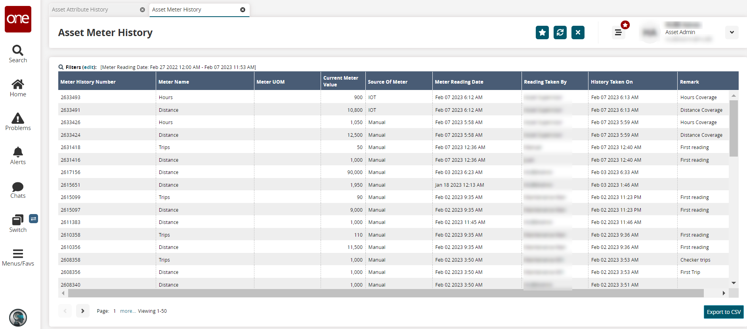Click IOT source in row 2633493
The width and height of the screenshot is (747, 329).
[372, 98]
